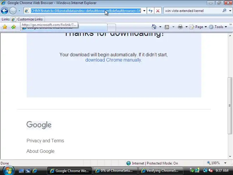The width and height of the screenshot is (233, 175).
Task: Open search provider options dropdown arrow
Action: click(x=230, y=11)
